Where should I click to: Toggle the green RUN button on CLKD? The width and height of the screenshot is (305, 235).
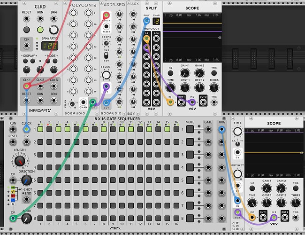click(40, 30)
